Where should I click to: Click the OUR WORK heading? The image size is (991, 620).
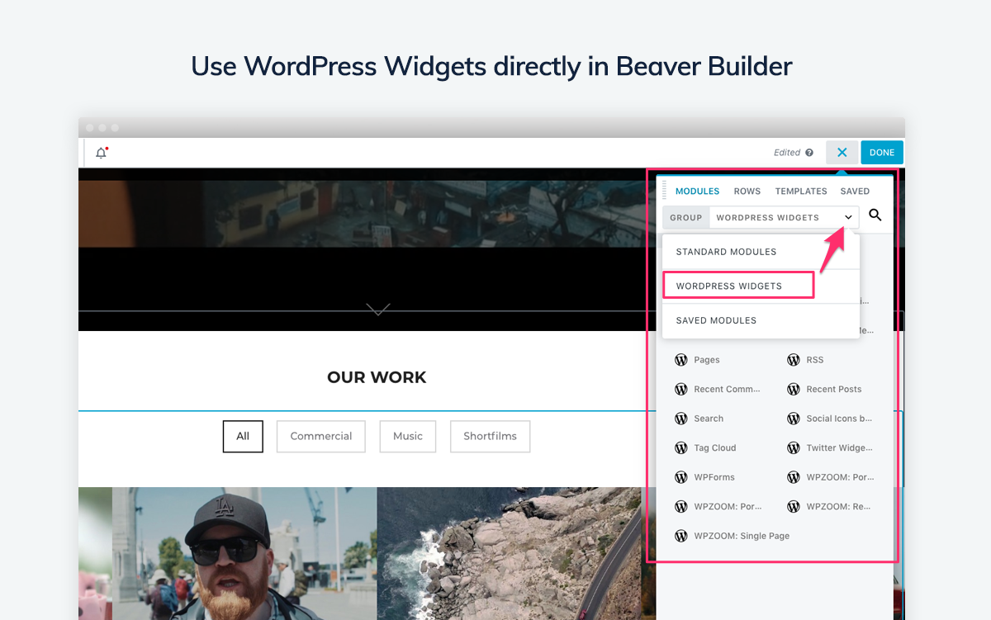pos(377,377)
